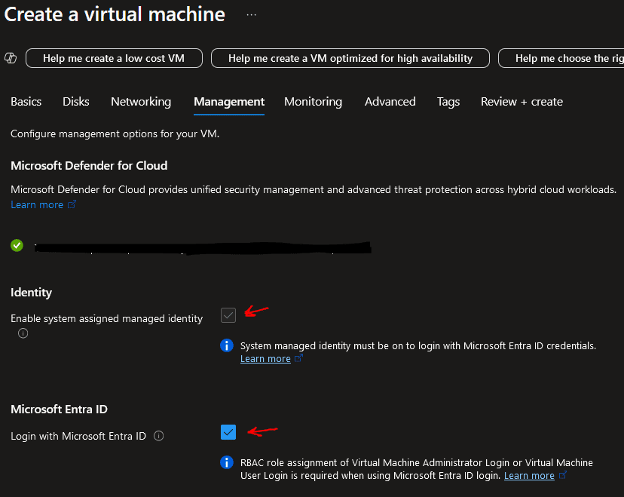Click the green check status icon
This screenshot has height=497, width=624.
(x=17, y=245)
